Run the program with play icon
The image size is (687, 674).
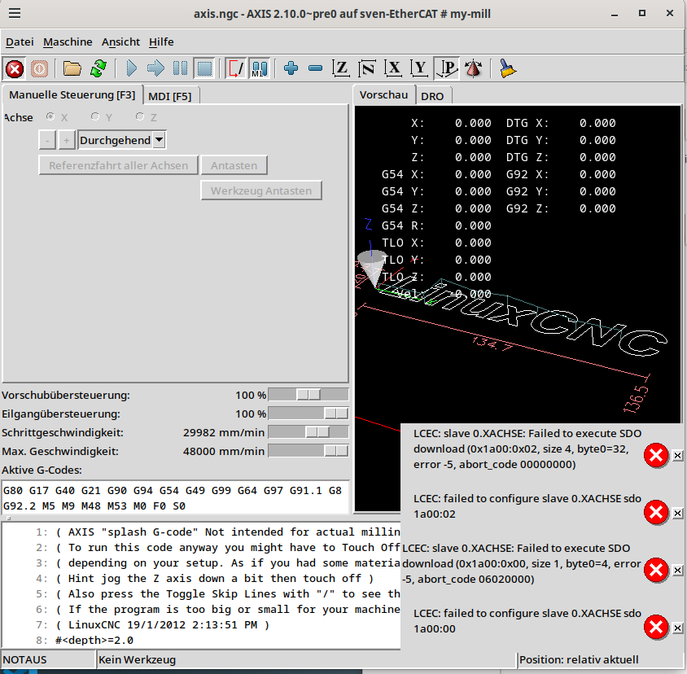pos(131,69)
